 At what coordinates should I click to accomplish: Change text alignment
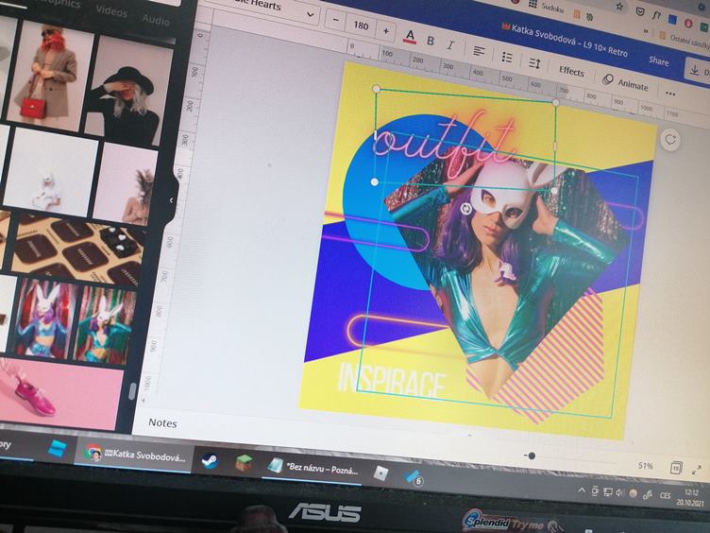pos(479,51)
